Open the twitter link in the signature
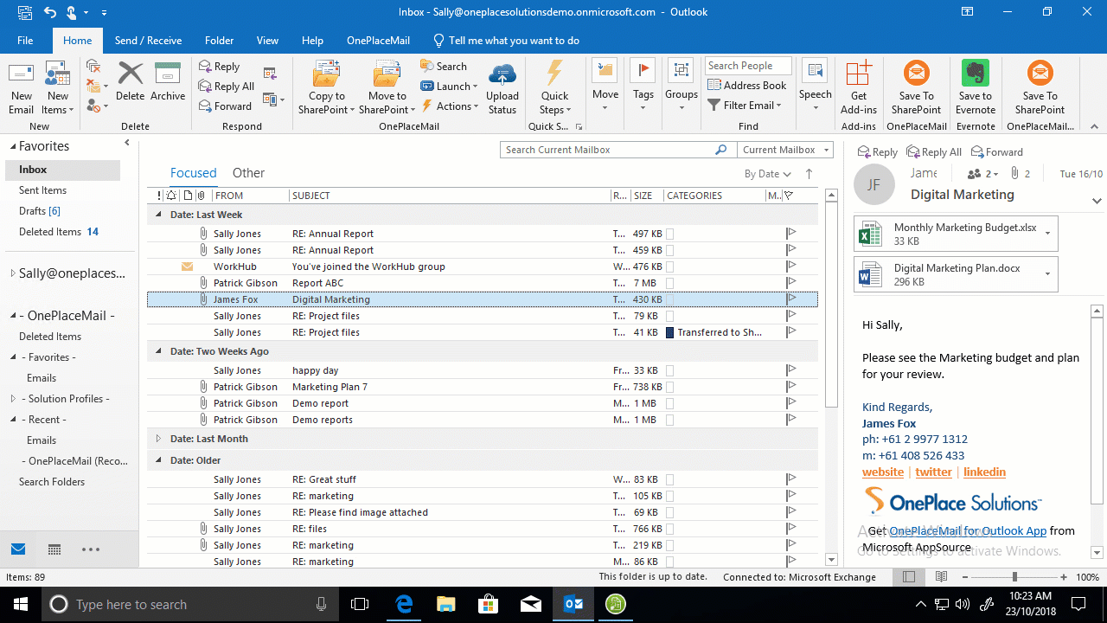 click(x=933, y=472)
